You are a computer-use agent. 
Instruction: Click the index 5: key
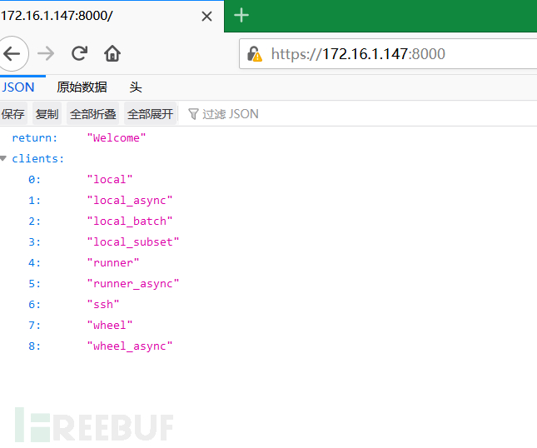coord(35,284)
